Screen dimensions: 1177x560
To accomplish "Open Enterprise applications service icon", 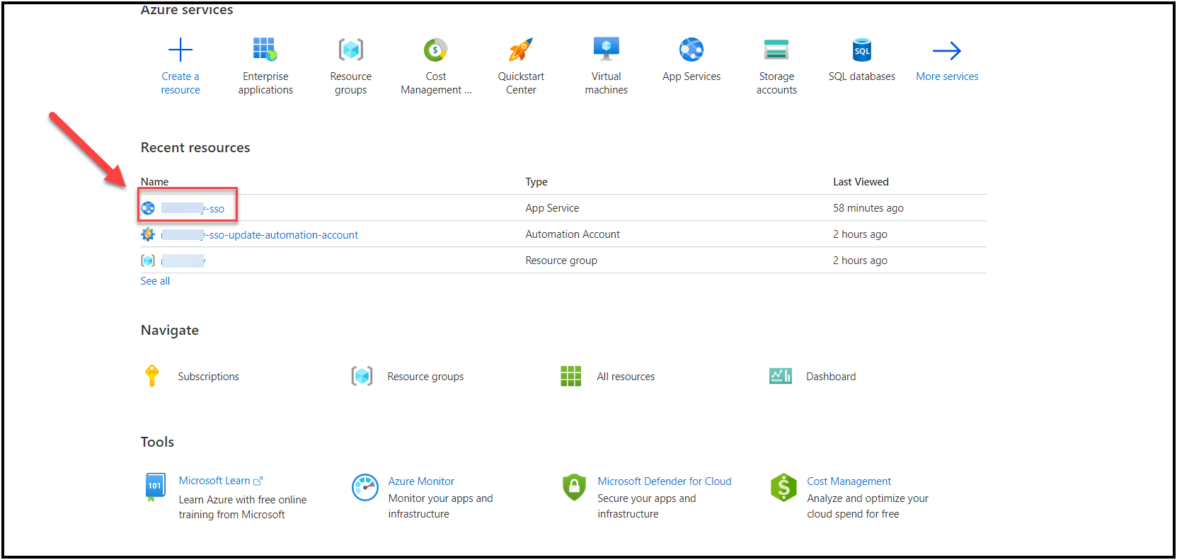I will (265, 50).
